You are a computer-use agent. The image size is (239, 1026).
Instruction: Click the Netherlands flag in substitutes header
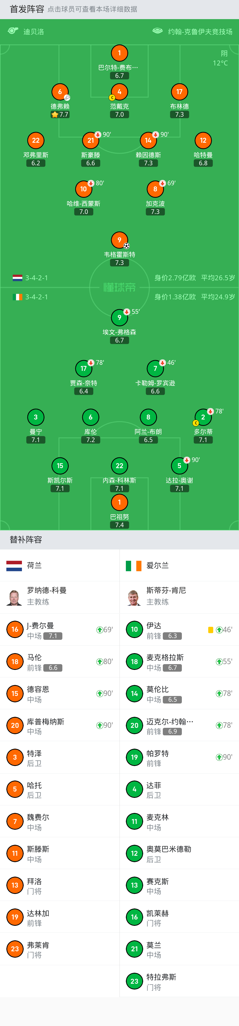[14, 566]
